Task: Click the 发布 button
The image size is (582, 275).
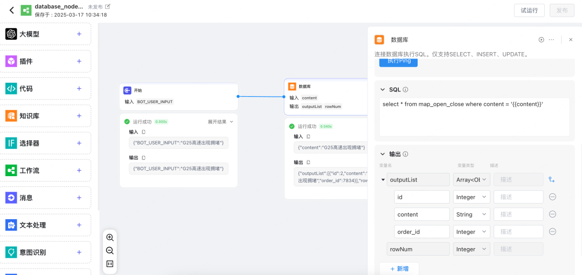Action: click(562, 10)
